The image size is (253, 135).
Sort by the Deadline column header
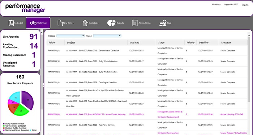tap(208, 43)
